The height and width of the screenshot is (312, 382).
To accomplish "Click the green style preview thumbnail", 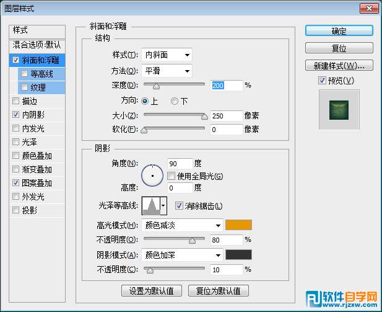I will pyautogui.click(x=339, y=110).
